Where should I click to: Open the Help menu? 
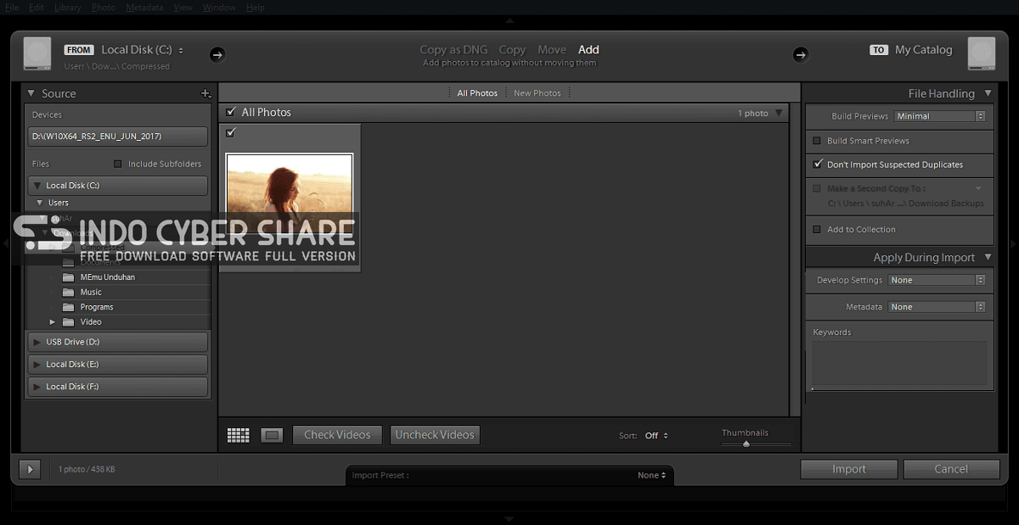[x=255, y=8]
